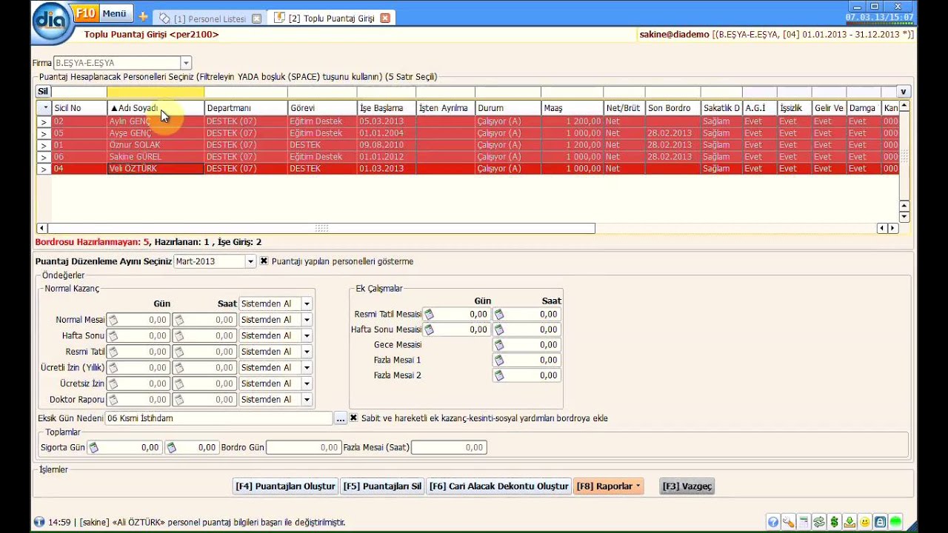Image resolution: width=948 pixels, height=533 pixels.
Task: Open the Firma dropdown
Action: pos(186,63)
